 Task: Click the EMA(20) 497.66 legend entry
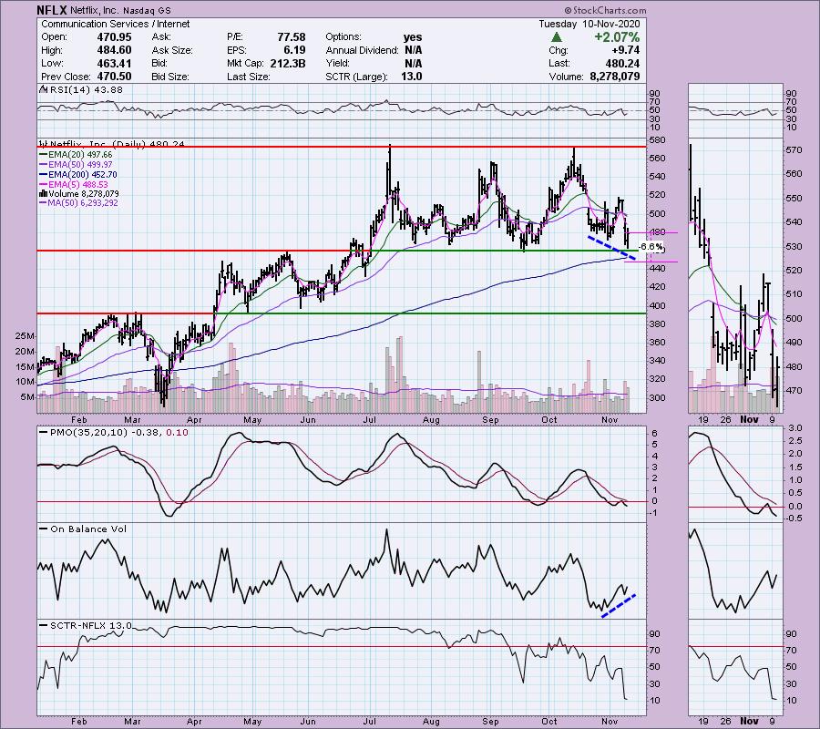tap(80, 155)
